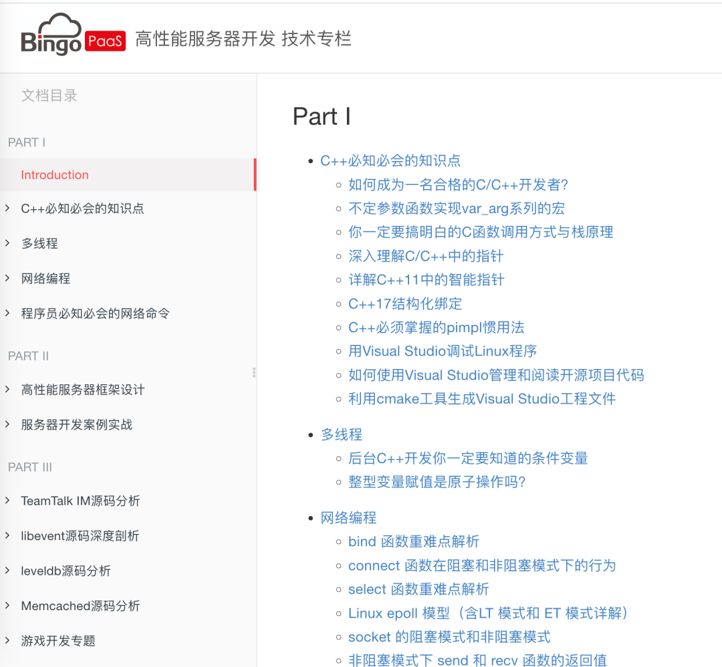
Task: Open the 整型变量赋值是原子操作吗 article
Action: 438,482
